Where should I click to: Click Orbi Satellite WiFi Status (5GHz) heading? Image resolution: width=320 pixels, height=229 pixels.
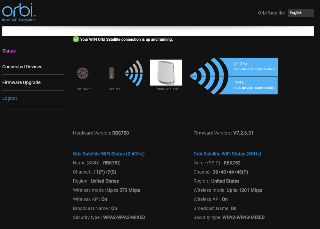click(227, 154)
